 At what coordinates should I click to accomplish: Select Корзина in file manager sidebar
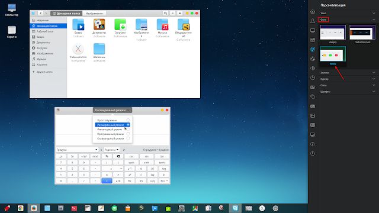[x=49, y=64]
